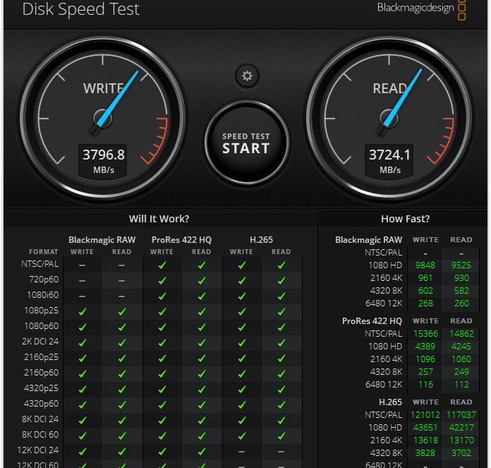Click H.265 4320 8K write value 3828

[425, 453]
